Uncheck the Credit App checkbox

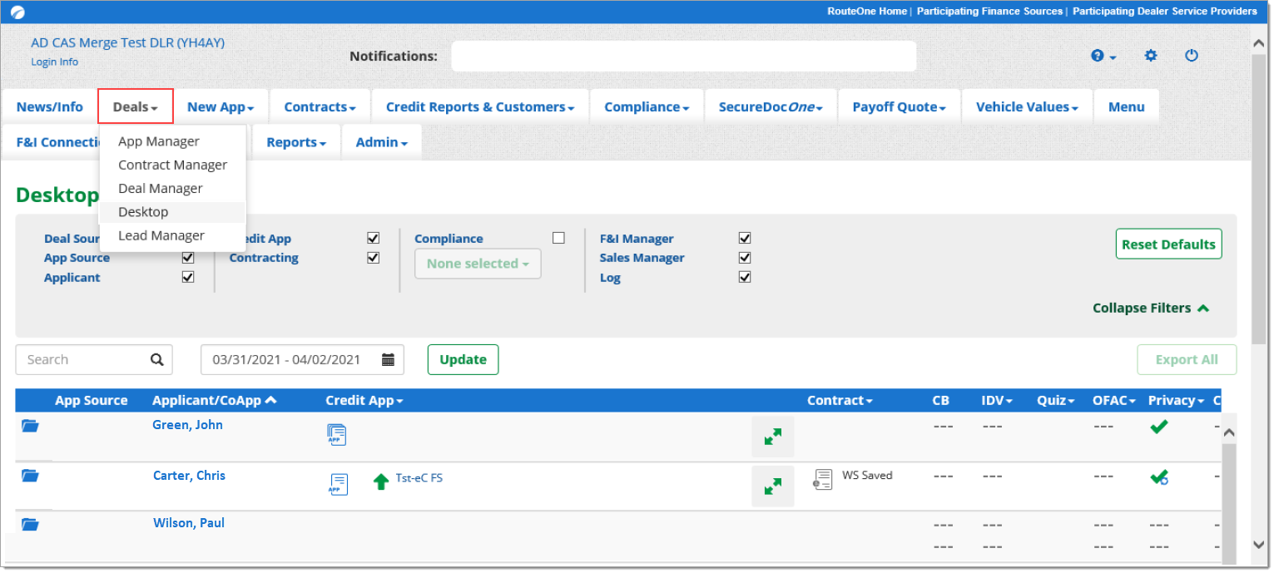point(373,238)
